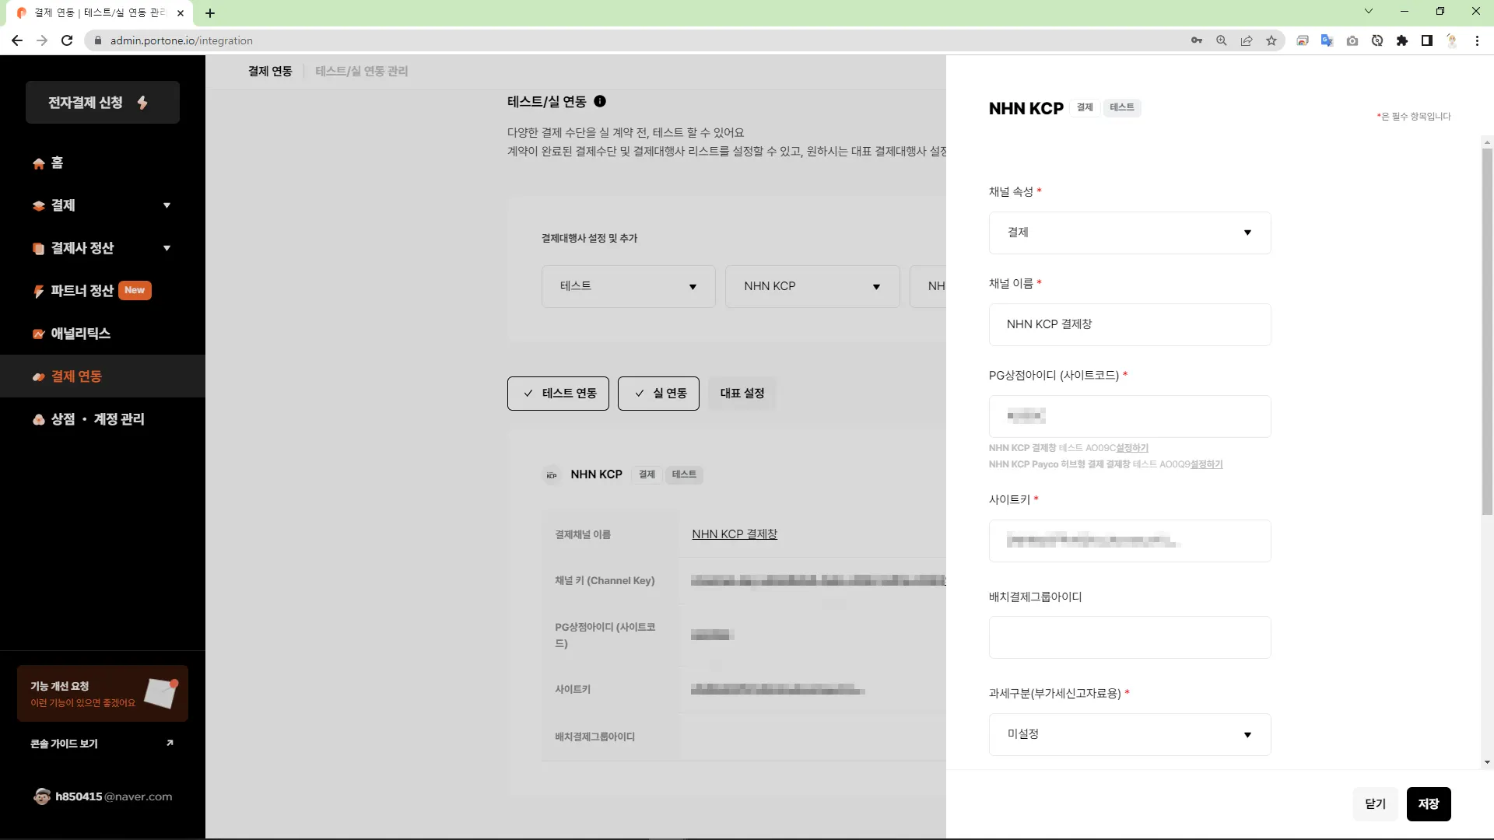
Task: Select the 대표 설정 option
Action: point(742,394)
